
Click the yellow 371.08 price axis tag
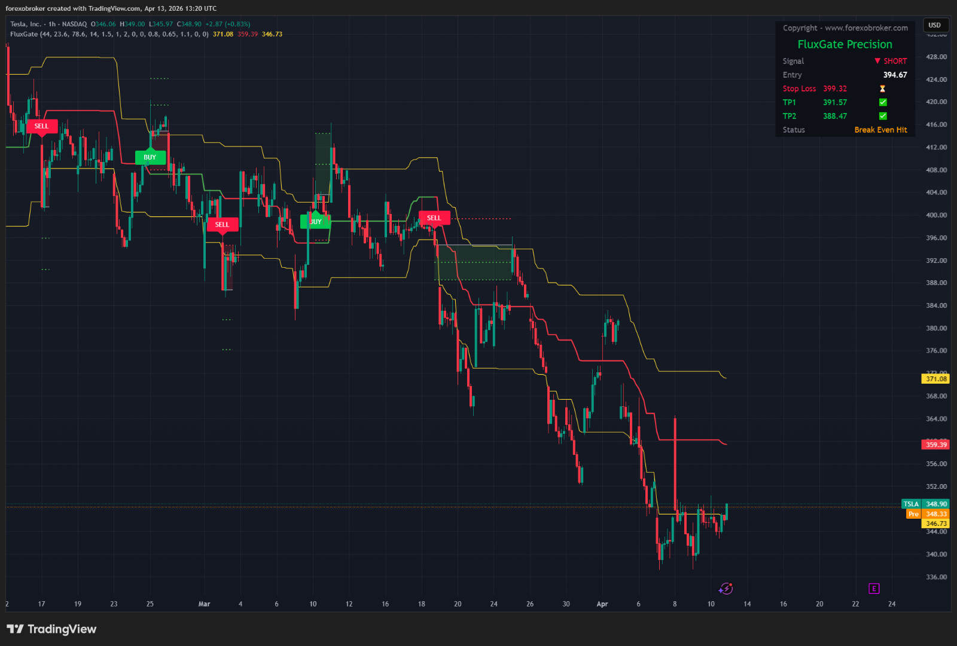936,379
